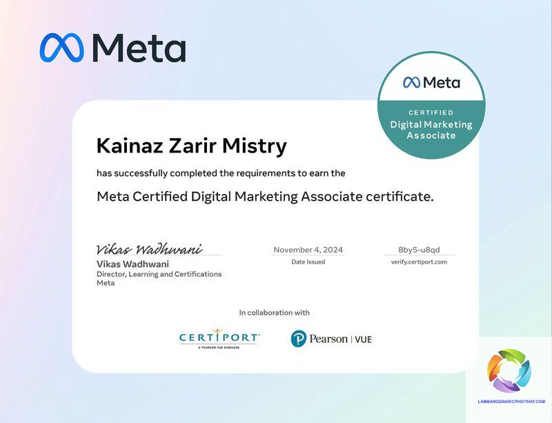Viewport: 552px width, 423px height.
Task: Click the Vikas Wadhwani handwritten signature
Action: point(149,248)
